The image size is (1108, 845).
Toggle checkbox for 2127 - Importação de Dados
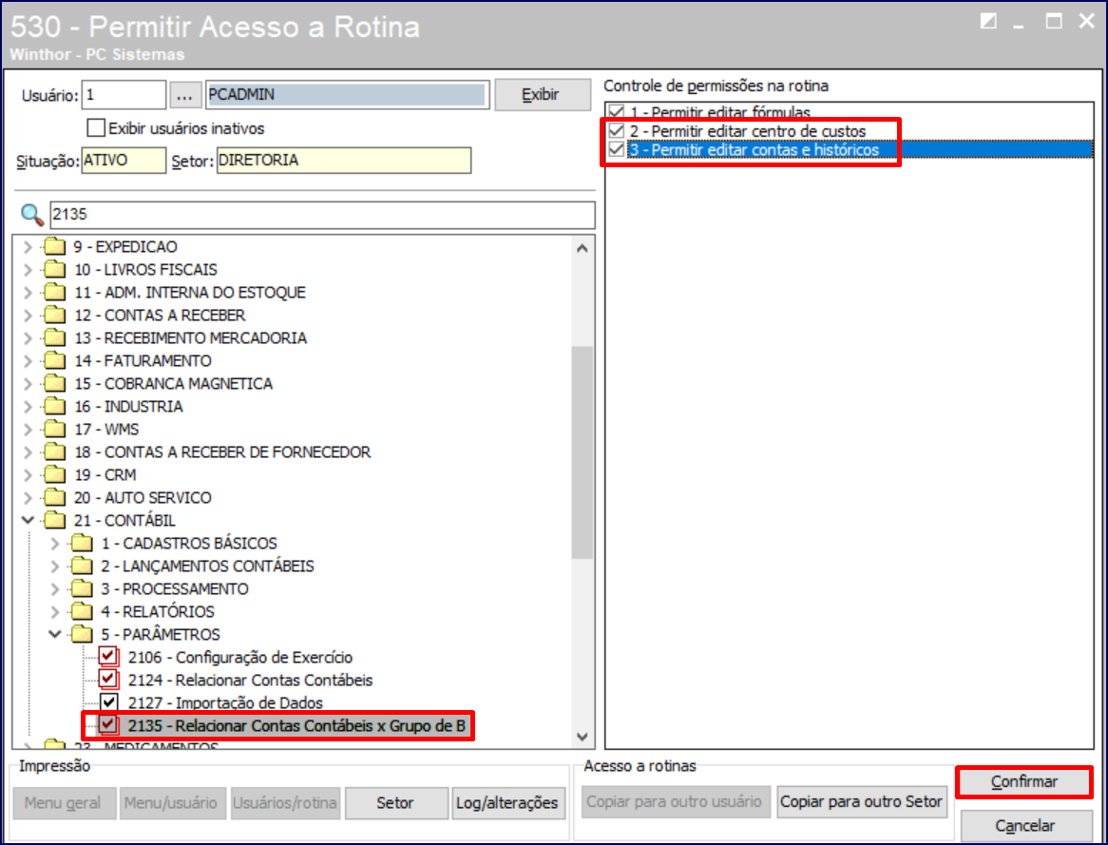tap(109, 702)
